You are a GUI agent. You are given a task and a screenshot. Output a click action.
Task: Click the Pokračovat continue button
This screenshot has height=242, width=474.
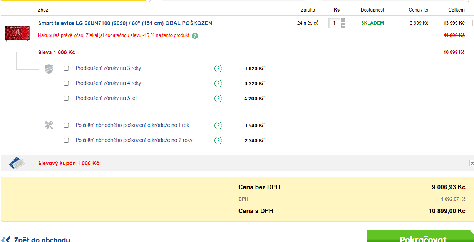pyautogui.click(x=420, y=236)
